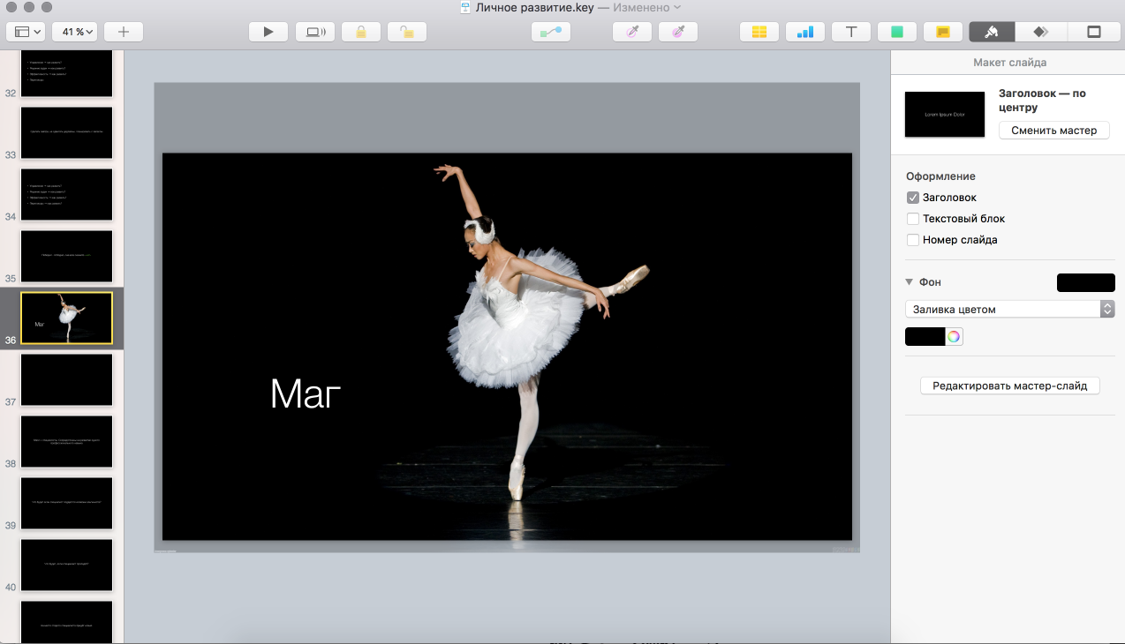Click the second eyedropper style icon

(x=678, y=32)
